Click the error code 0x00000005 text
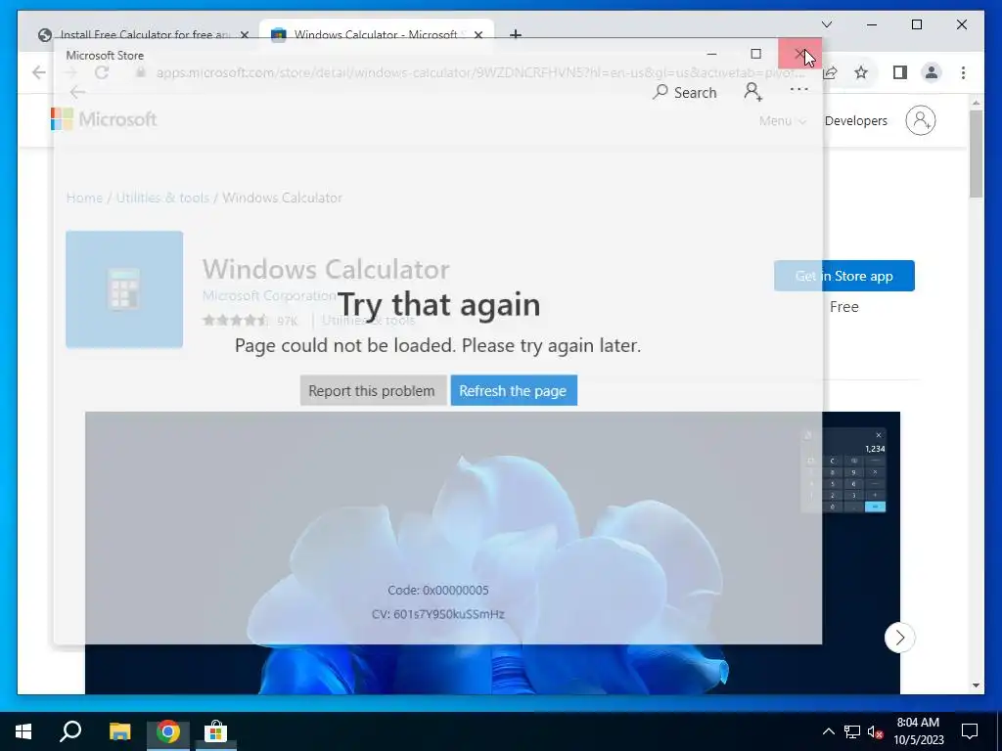The height and width of the screenshot is (751, 1002). [438, 590]
